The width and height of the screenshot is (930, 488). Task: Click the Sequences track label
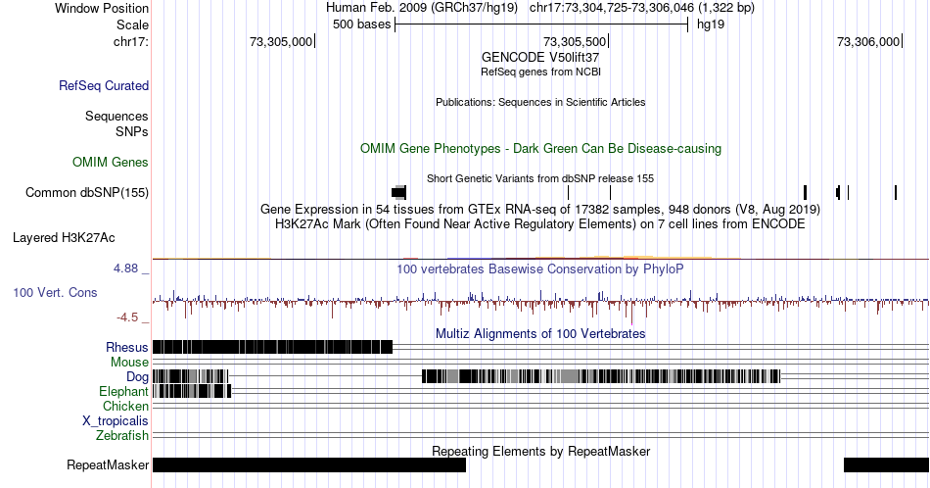(x=116, y=117)
